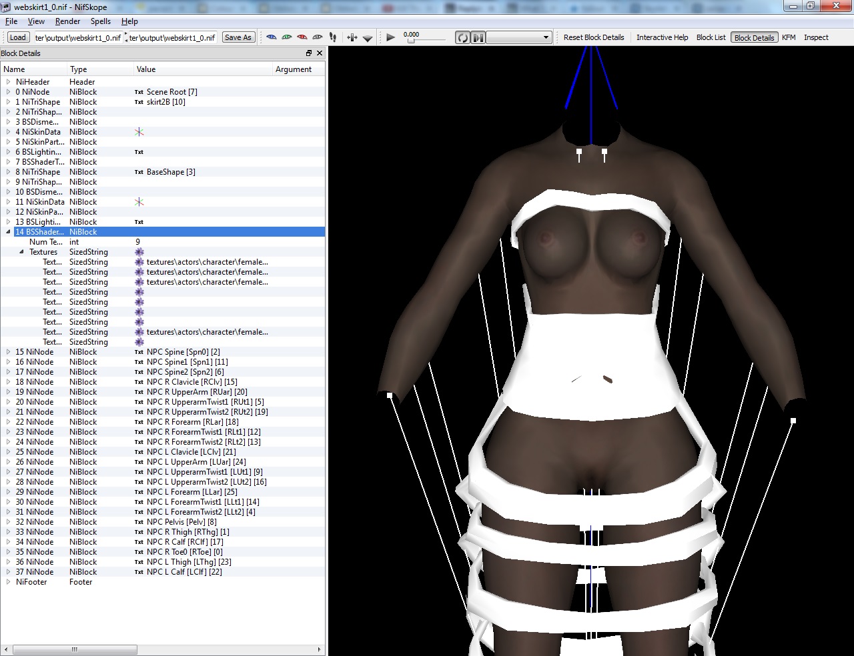Toggle the Inspect panel
This screenshot has width=854, height=656.
click(816, 37)
